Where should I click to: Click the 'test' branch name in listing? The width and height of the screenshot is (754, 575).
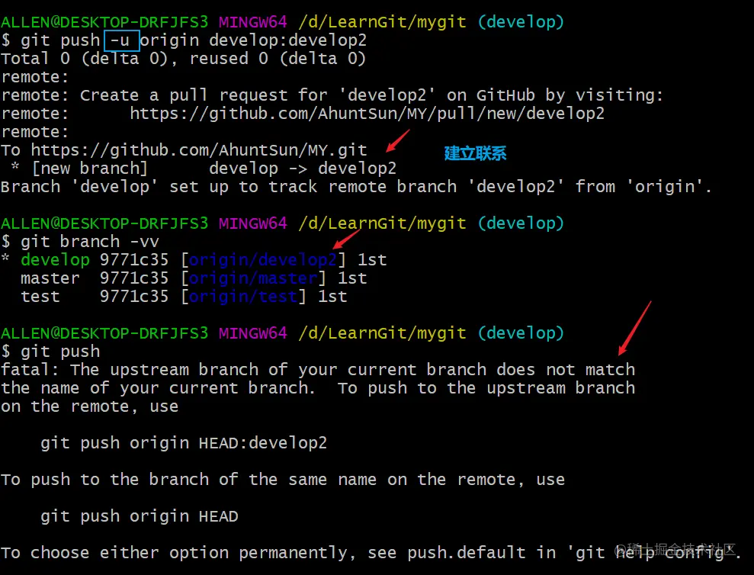[40, 297]
